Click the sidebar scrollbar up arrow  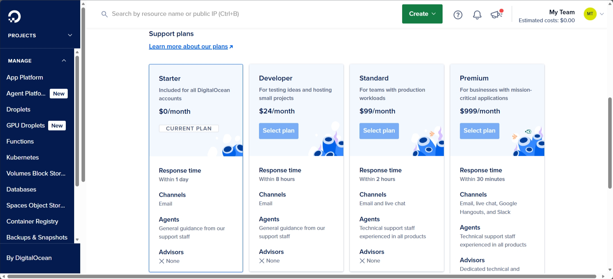click(77, 52)
